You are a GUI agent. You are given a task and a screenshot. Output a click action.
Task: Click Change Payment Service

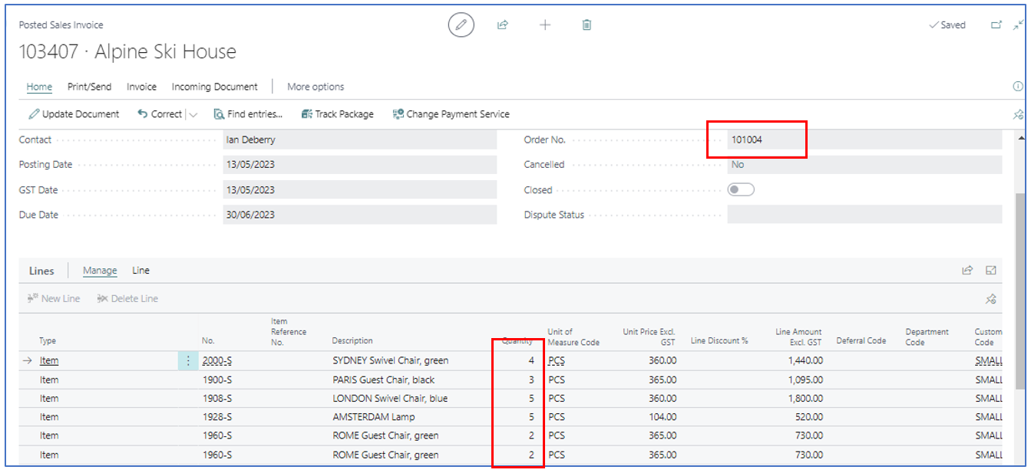(x=451, y=114)
